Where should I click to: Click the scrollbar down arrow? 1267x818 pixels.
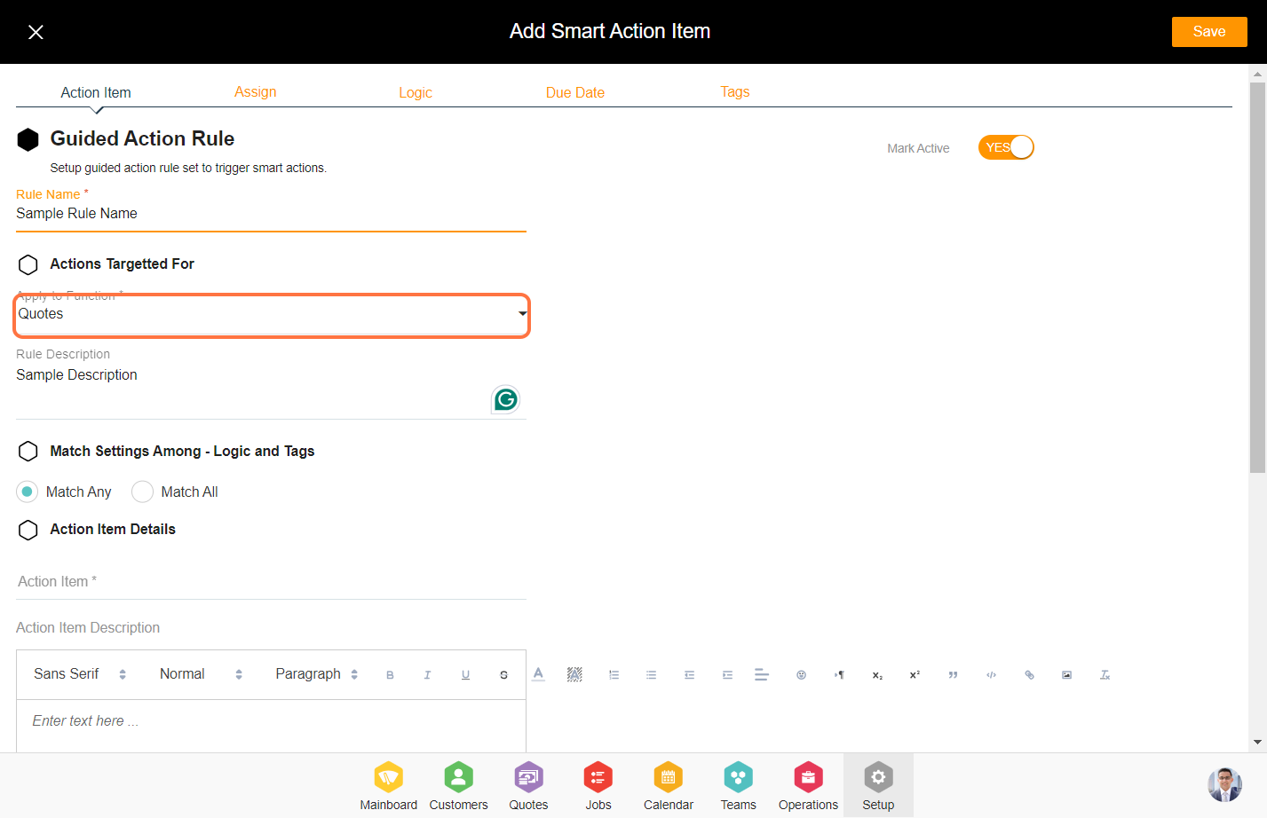(1257, 743)
